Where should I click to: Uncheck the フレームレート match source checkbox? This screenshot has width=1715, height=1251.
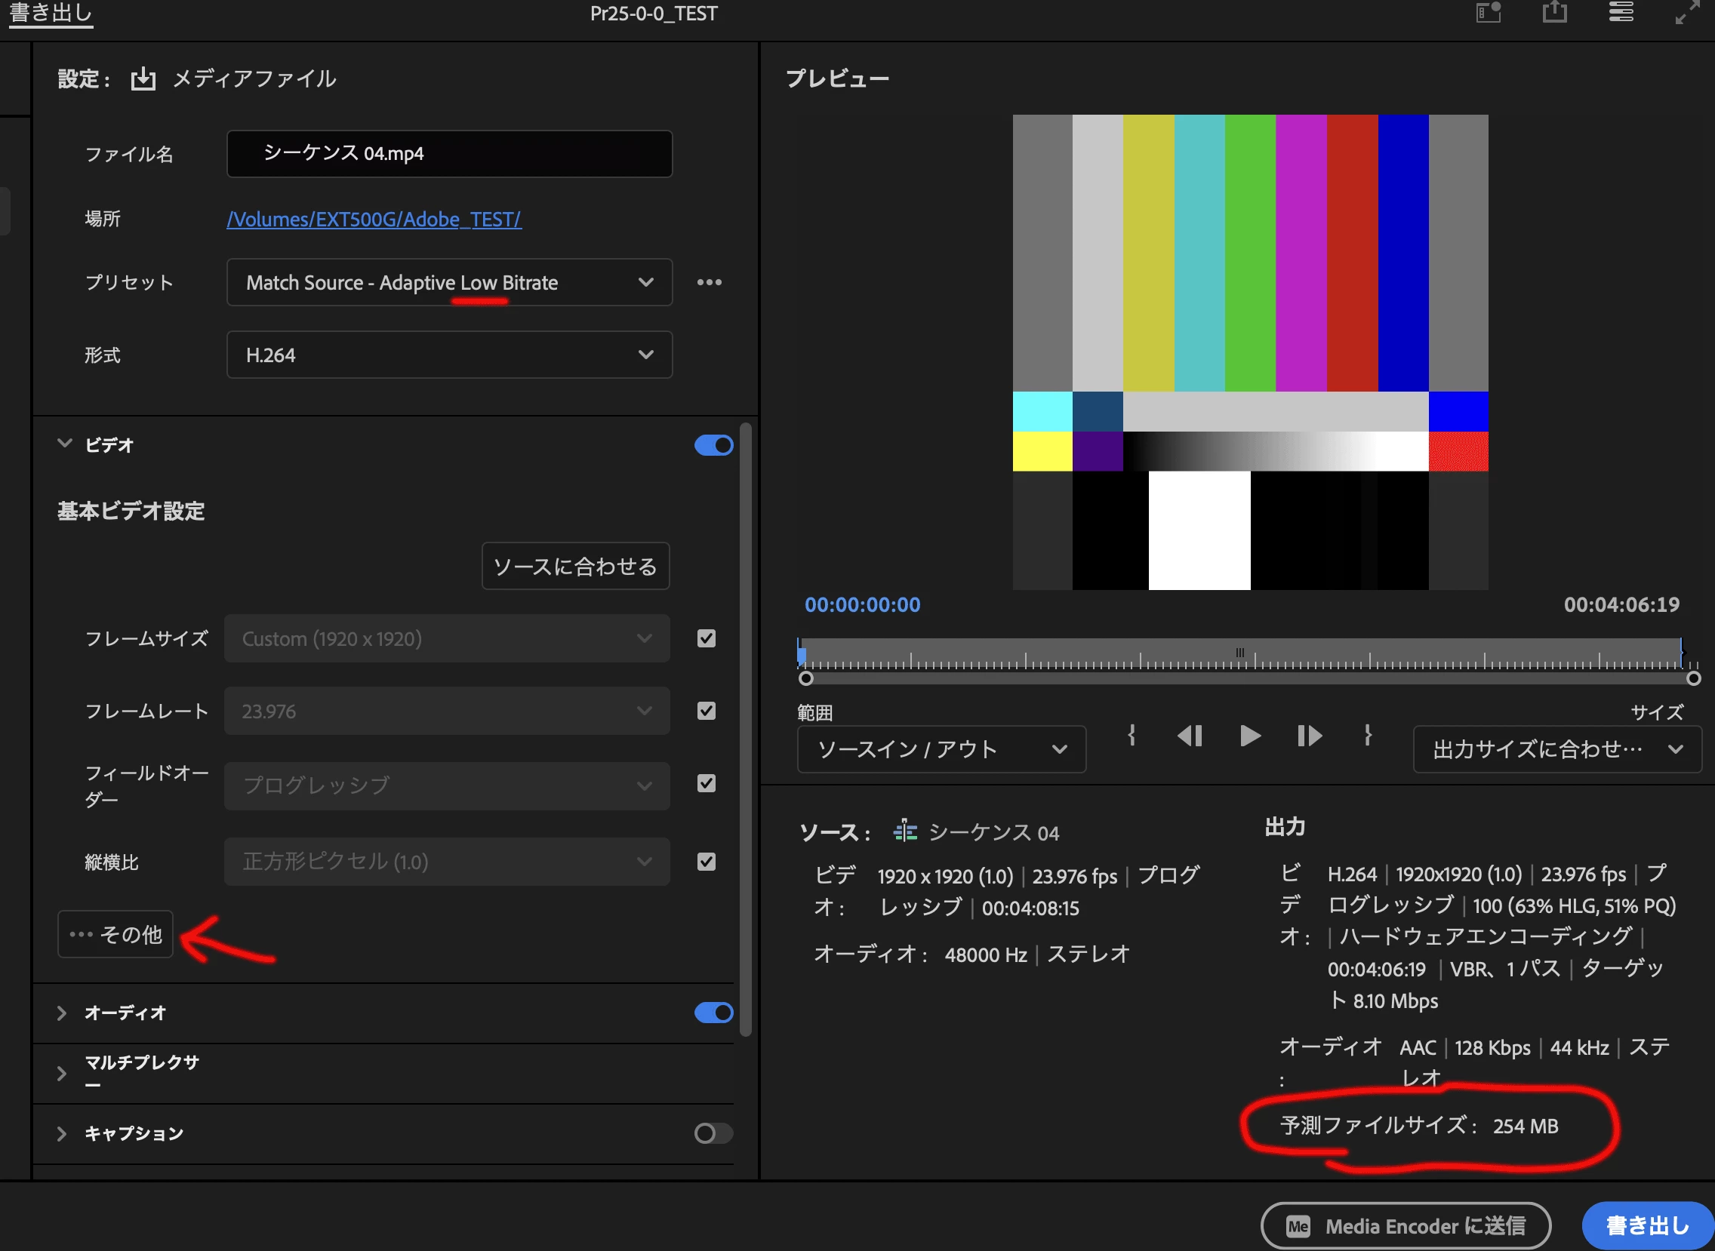tap(706, 711)
